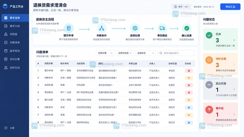The height and width of the screenshot is (137, 244).
Task: Click '是否支持上门取件?' question cell
Action: (108, 123)
